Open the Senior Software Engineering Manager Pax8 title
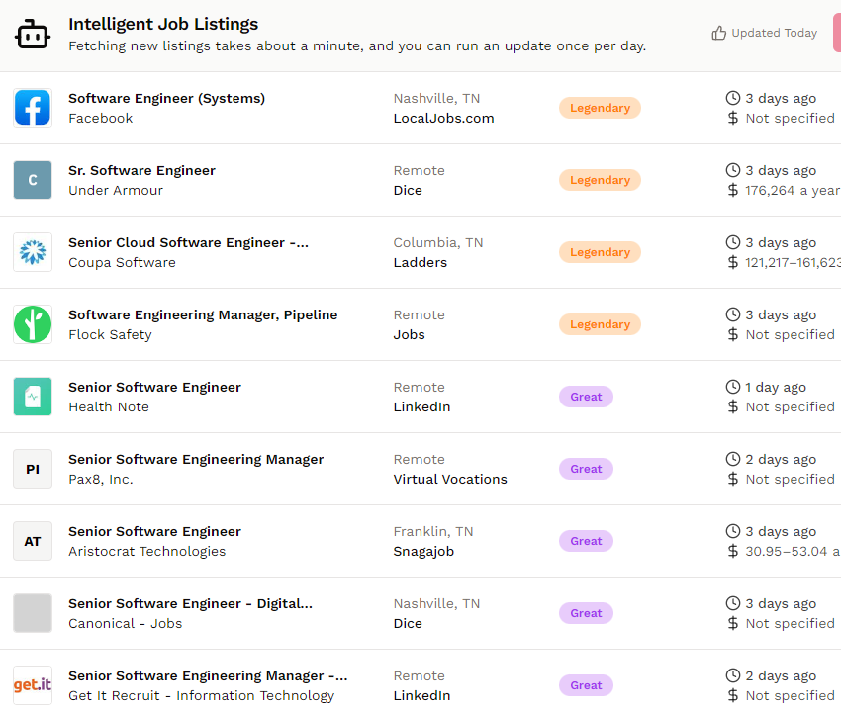Image resolution: width=841 pixels, height=716 pixels. point(196,459)
